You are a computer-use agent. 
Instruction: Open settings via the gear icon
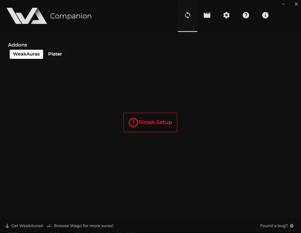[x=226, y=15]
